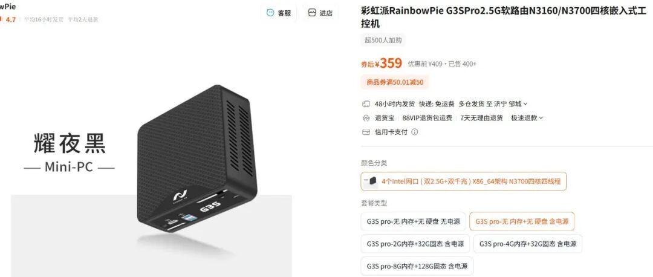
Task: Click the credit card payment info icon
Action: tap(414, 132)
